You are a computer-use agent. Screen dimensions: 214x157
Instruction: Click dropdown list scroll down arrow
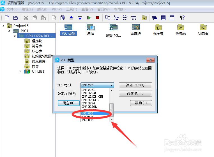(112, 120)
